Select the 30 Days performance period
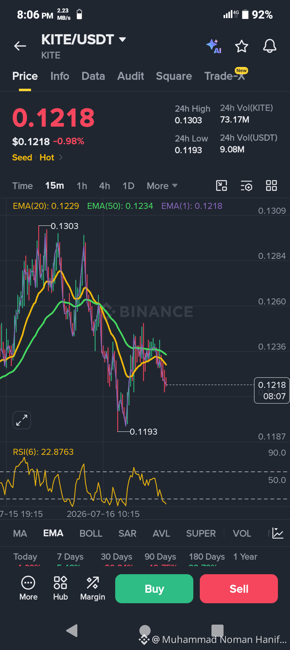This screenshot has width=290, height=650. point(116,556)
